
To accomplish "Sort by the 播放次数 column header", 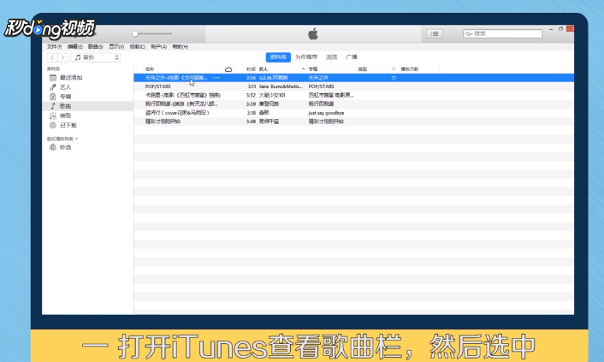I will coord(410,69).
